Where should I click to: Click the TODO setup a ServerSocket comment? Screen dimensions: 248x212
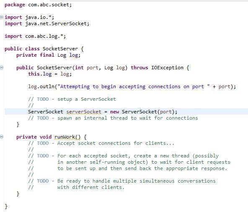pyautogui.click(x=72, y=99)
